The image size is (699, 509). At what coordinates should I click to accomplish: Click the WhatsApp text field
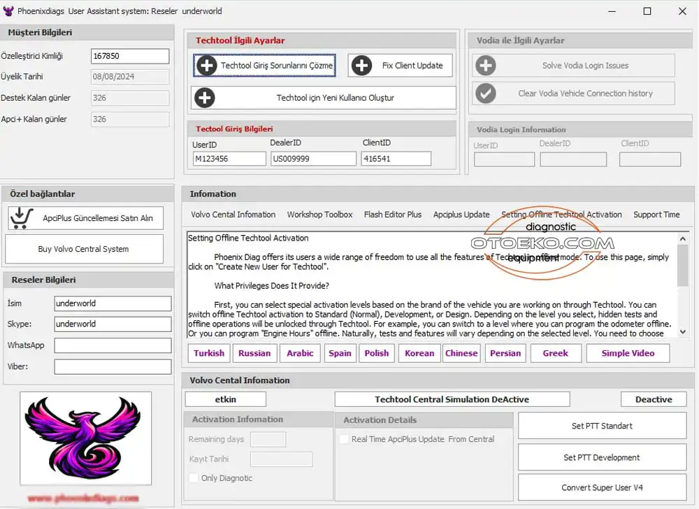coord(113,345)
